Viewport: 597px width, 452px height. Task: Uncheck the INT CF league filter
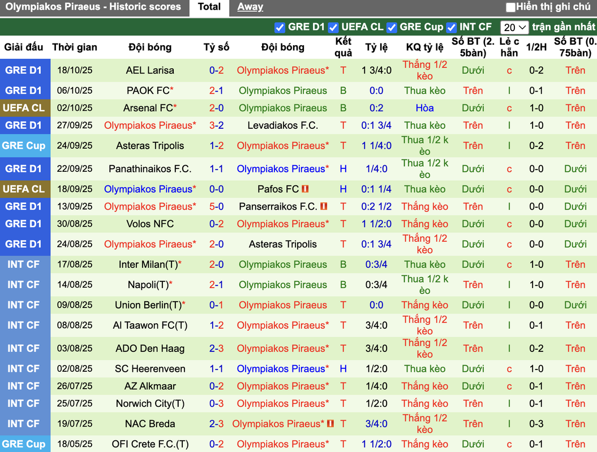(451, 27)
